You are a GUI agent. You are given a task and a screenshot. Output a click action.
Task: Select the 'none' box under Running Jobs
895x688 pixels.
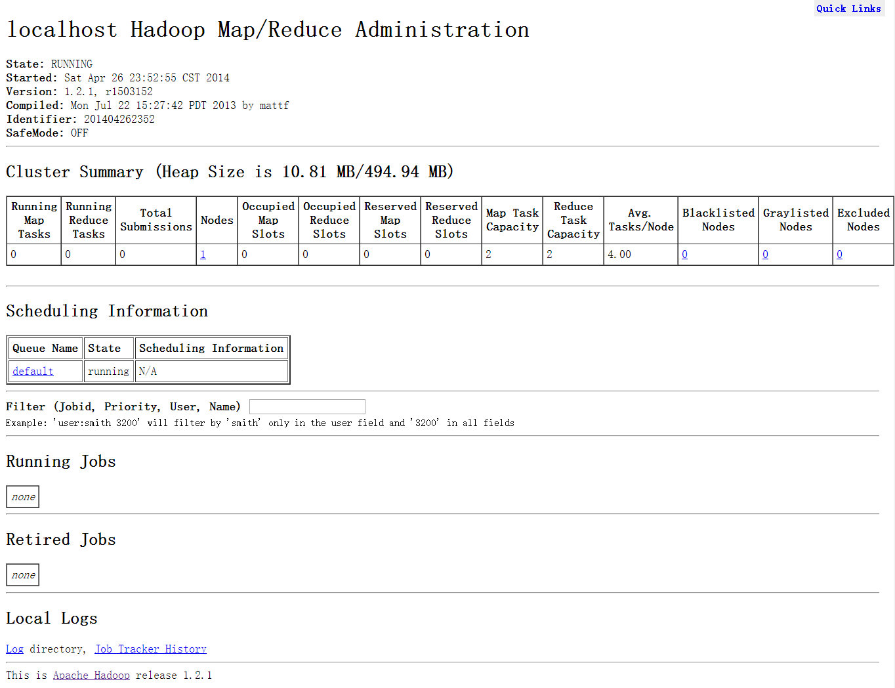click(x=23, y=497)
